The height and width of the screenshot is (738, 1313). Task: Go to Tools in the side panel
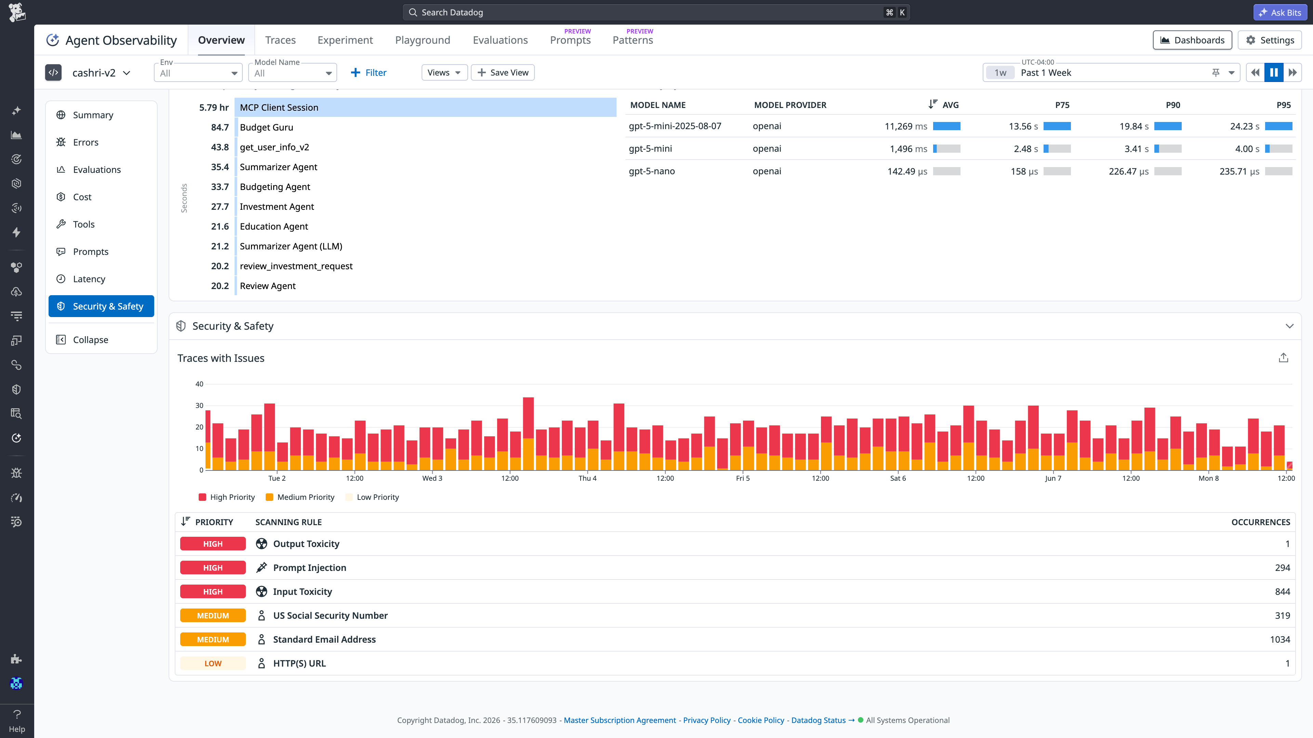(102, 224)
